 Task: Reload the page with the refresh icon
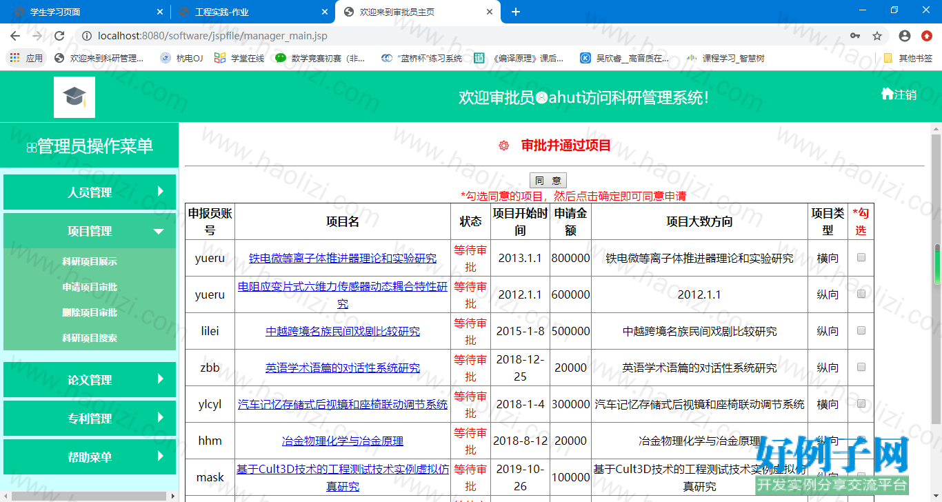[59, 36]
